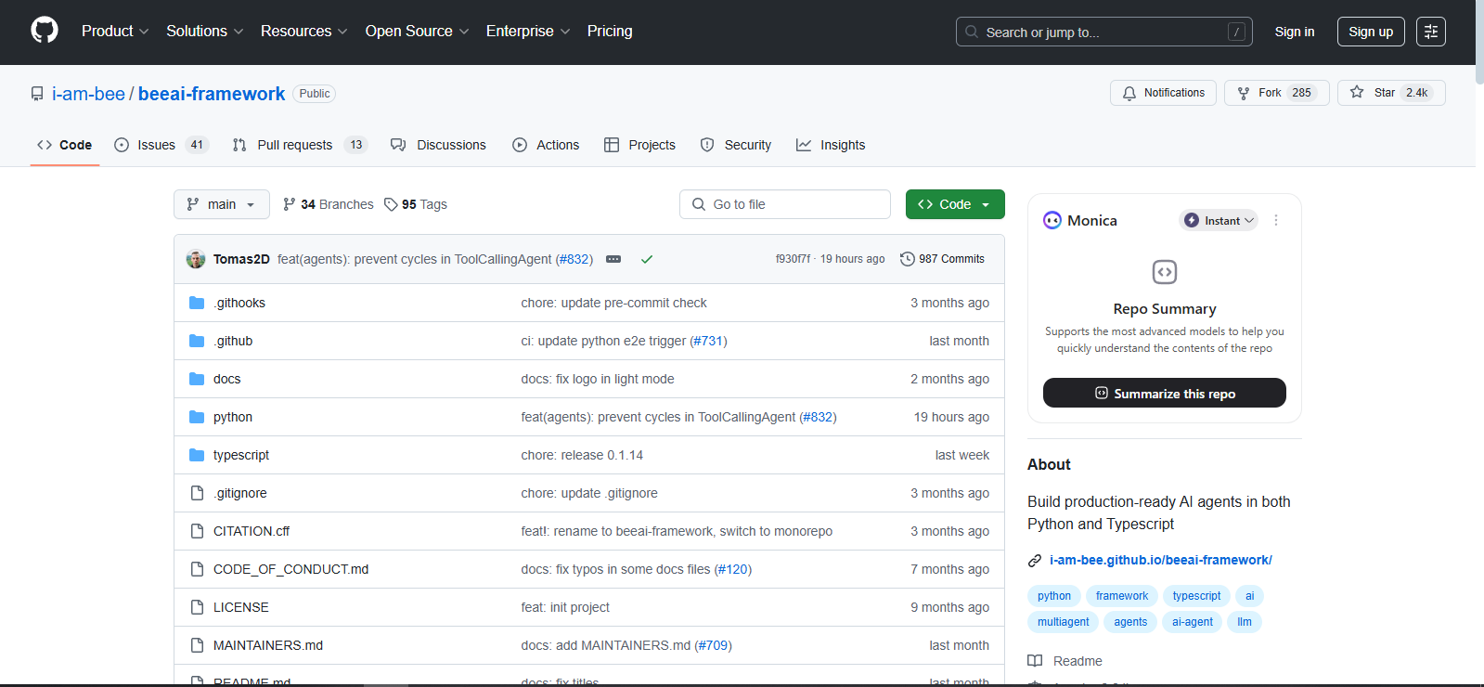Open the .gitignore file

pos(240,493)
